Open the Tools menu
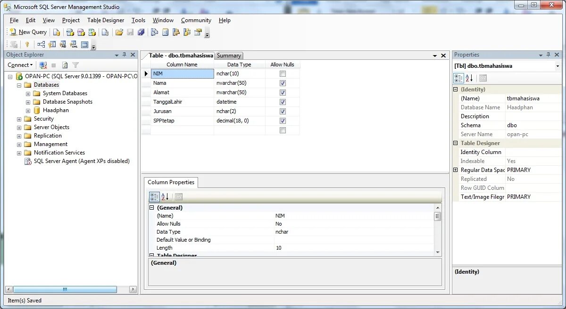Image resolution: width=566 pixels, height=309 pixels. pyautogui.click(x=138, y=20)
